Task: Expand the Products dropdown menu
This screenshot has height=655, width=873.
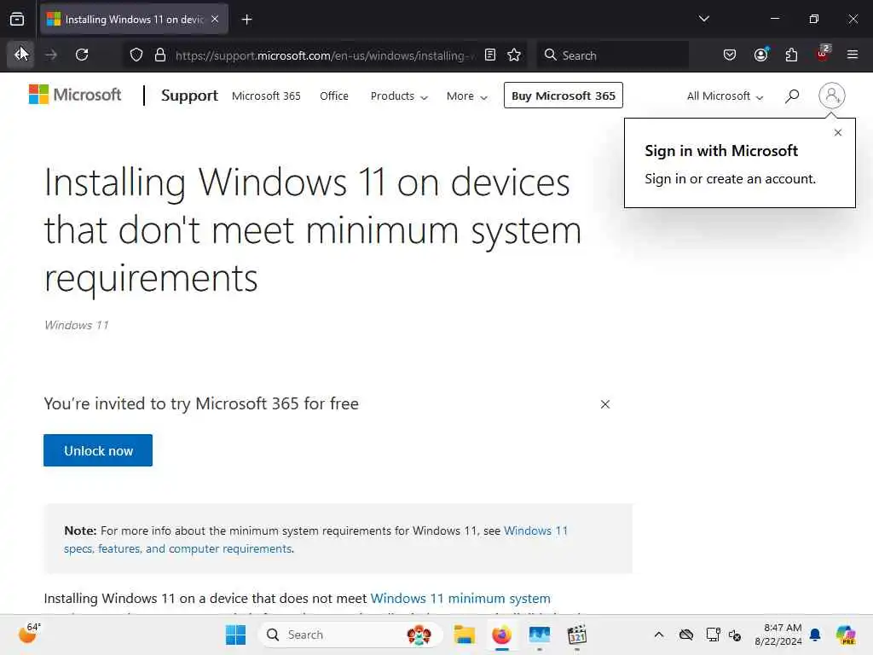Action: pyautogui.click(x=399, y=96)
